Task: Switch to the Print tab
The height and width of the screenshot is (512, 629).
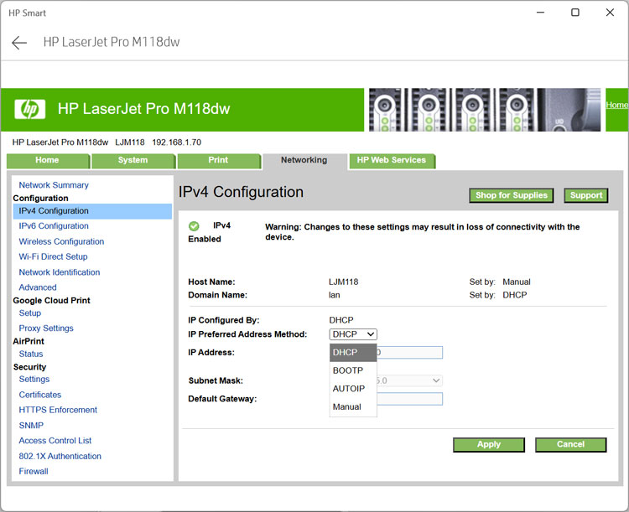Action: click(x=218, y=160)
